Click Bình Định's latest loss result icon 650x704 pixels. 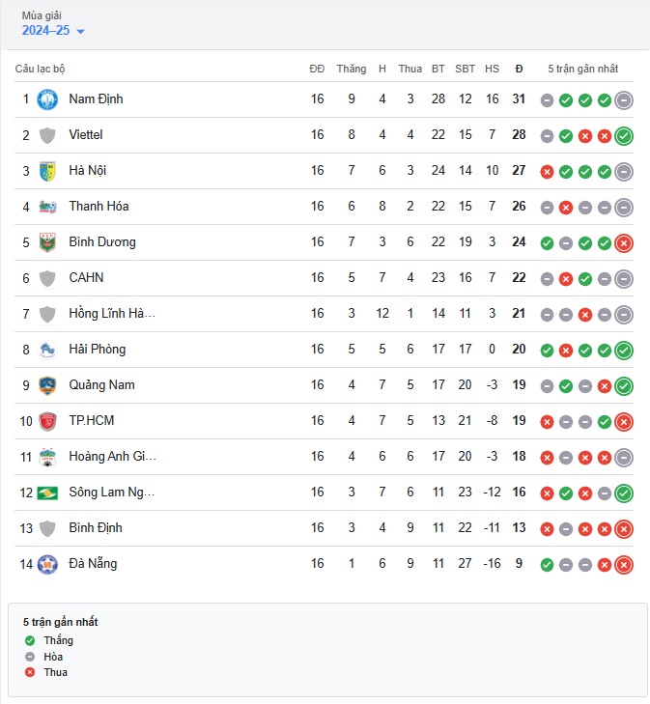click(x=624, y=529)
